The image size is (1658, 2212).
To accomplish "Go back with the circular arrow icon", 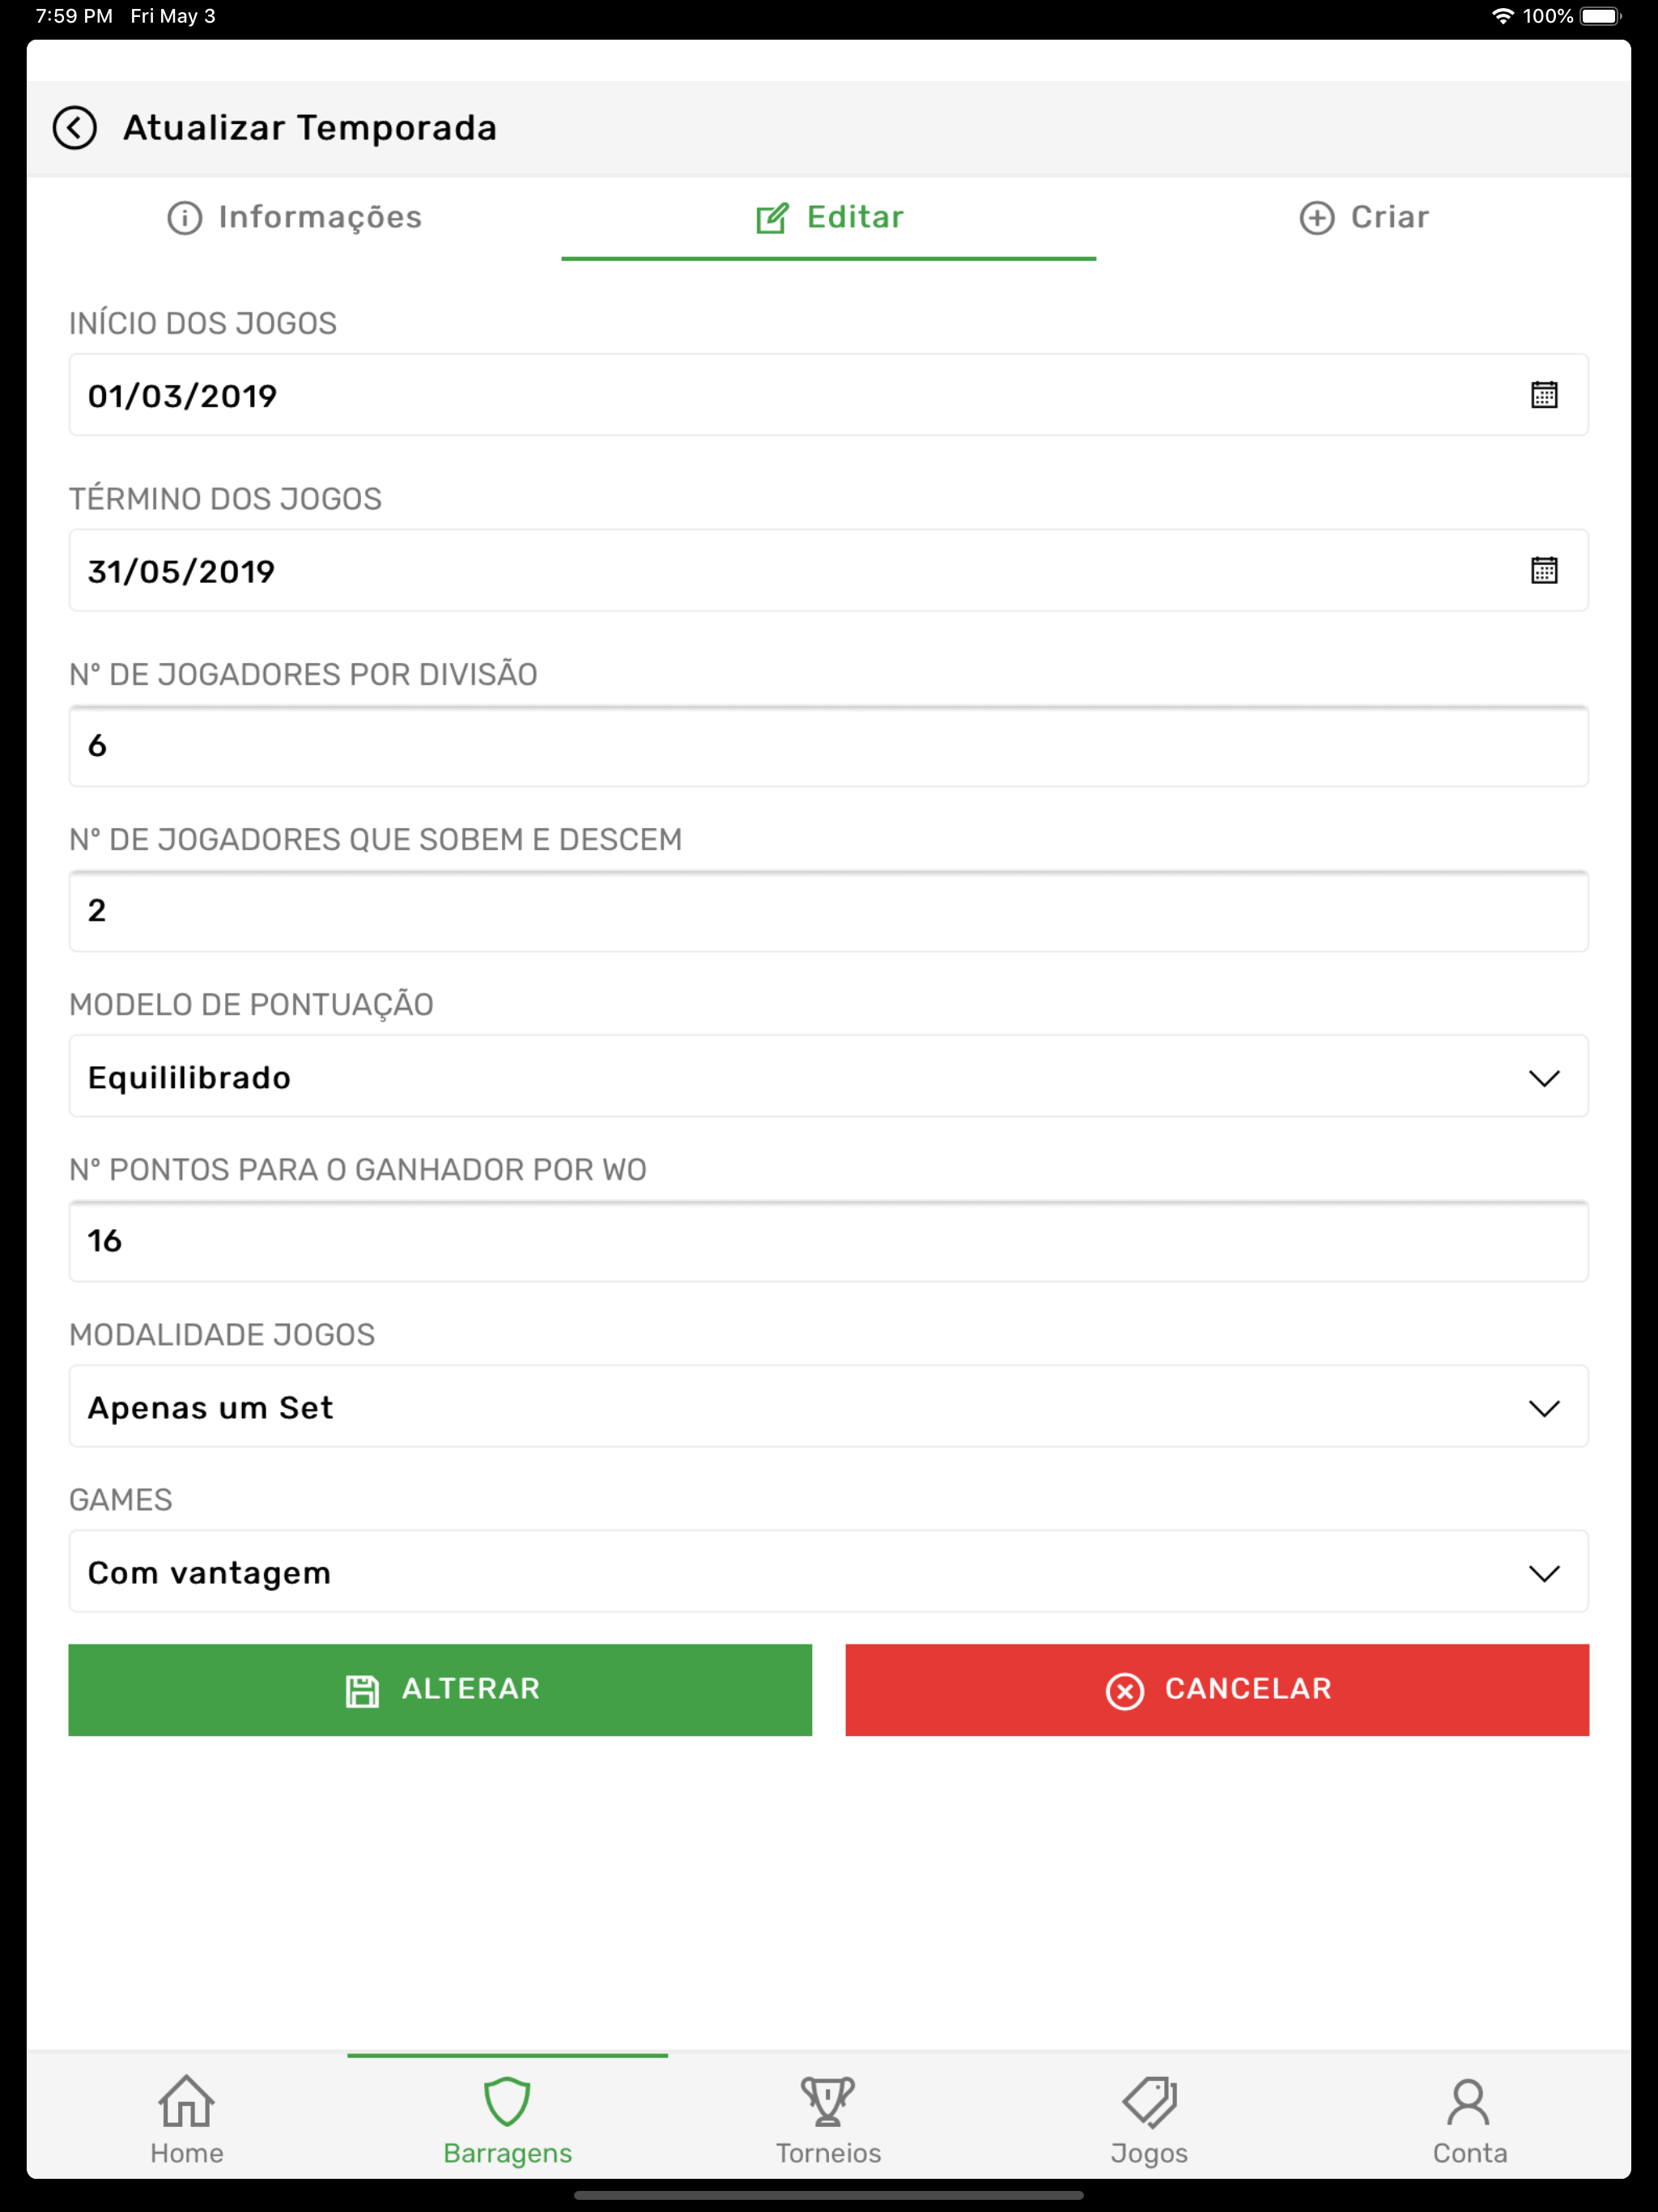I will pos(75,128).
